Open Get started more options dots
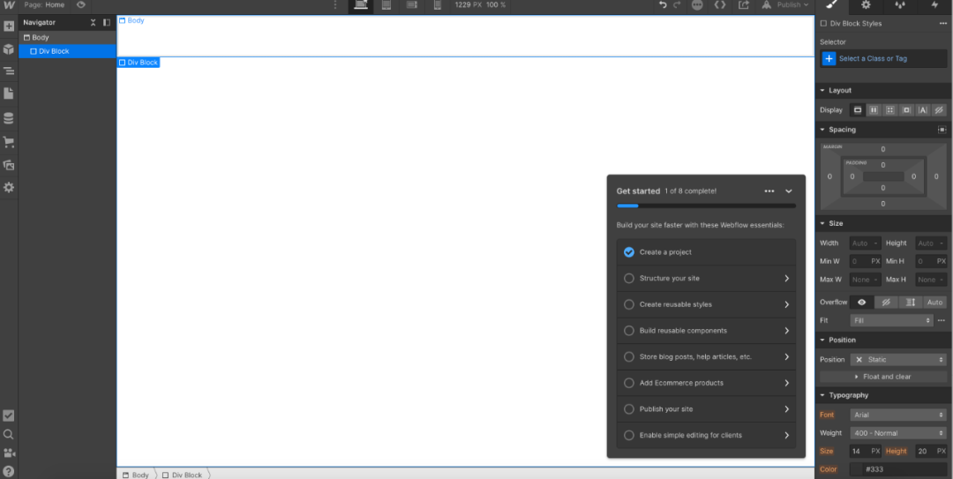This screenshot has height=479, width=953. [769, 191]
